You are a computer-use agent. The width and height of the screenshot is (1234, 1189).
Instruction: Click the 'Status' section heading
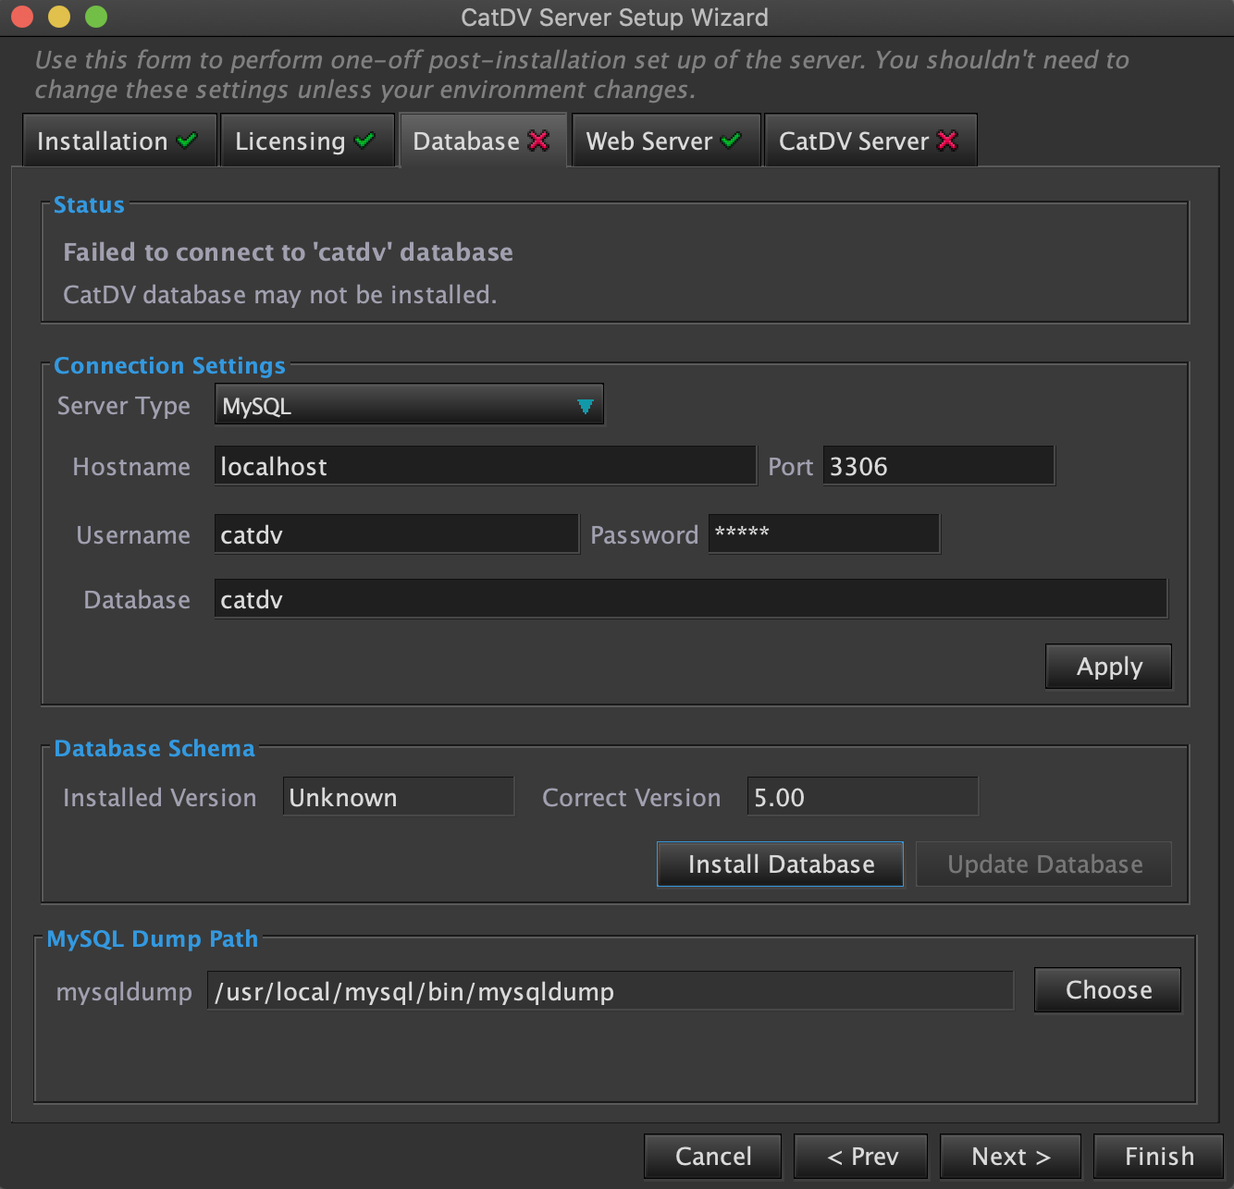89,205
